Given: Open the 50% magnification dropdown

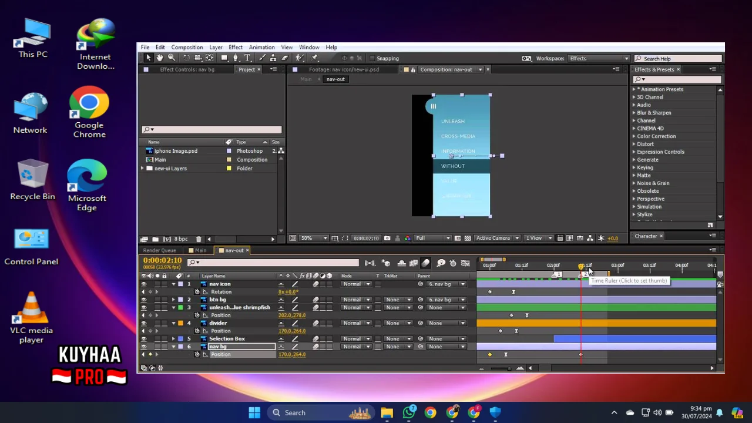Looking at the screenshot, I should pyautogui.click(x=314, y=238).
